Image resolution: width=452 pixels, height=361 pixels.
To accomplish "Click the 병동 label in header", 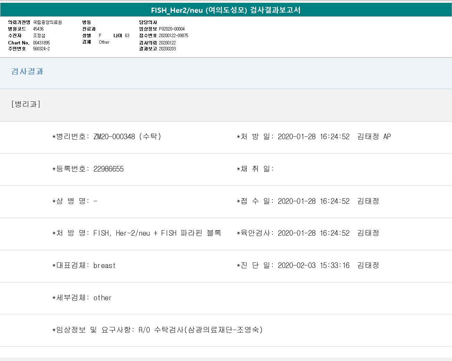I will pos(87,22).
